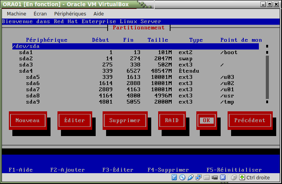Click the Périphérique column header

[x=47, y=40]
